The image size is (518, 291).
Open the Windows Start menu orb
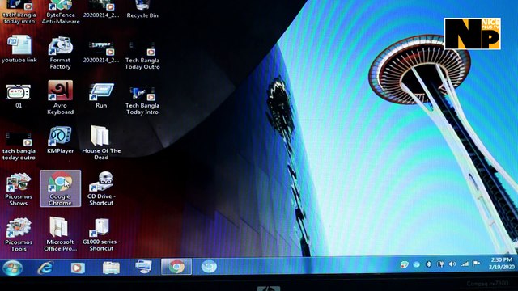(x=13, y=268)
